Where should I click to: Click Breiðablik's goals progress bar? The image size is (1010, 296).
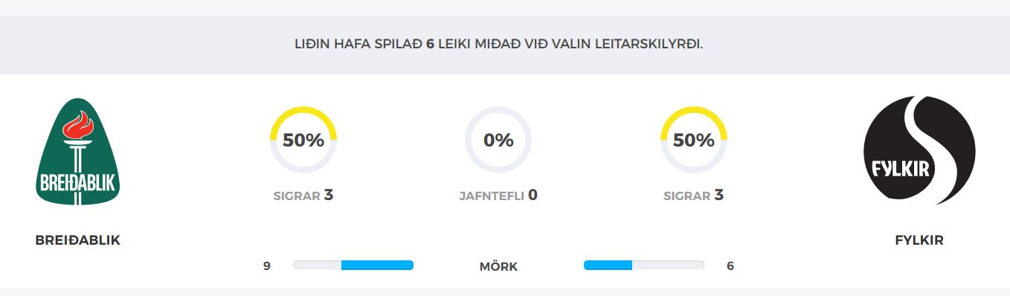(x=353, y=266)
